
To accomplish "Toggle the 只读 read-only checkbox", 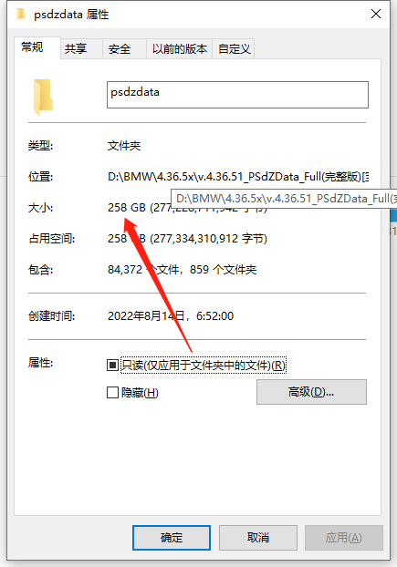I will [x=112, y=366].
